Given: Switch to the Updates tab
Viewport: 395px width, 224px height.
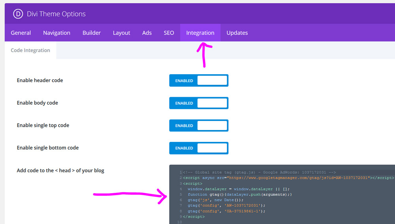Looking at the screenshot, I should 237,33.
